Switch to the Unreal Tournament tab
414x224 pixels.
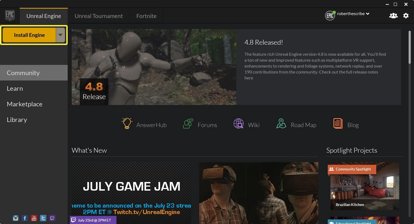(99, 16)
